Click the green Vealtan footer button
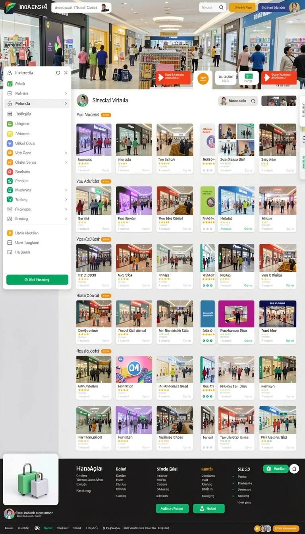This screenshot has height=534, width=305. (x=276, y=469)
